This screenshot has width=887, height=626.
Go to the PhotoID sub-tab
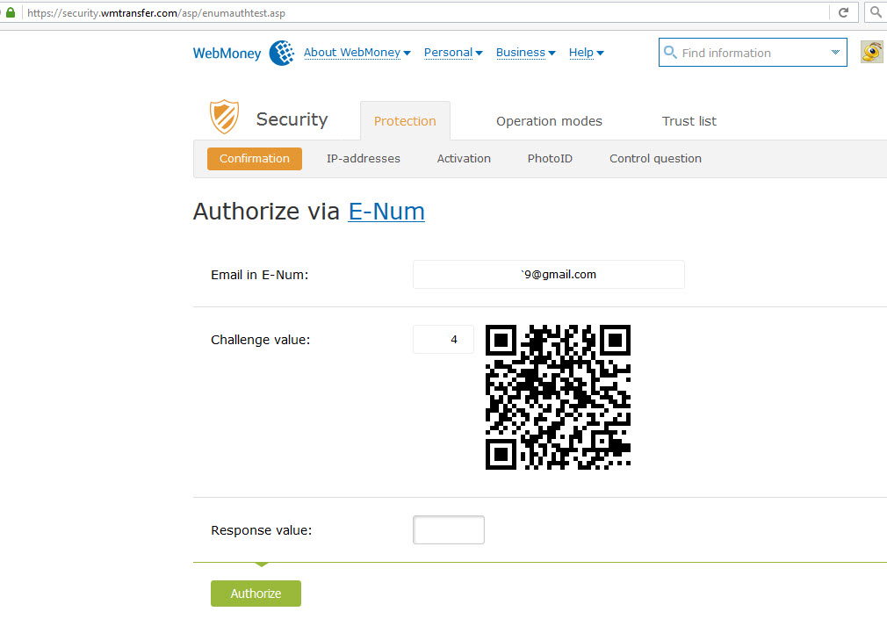point(550,159)
